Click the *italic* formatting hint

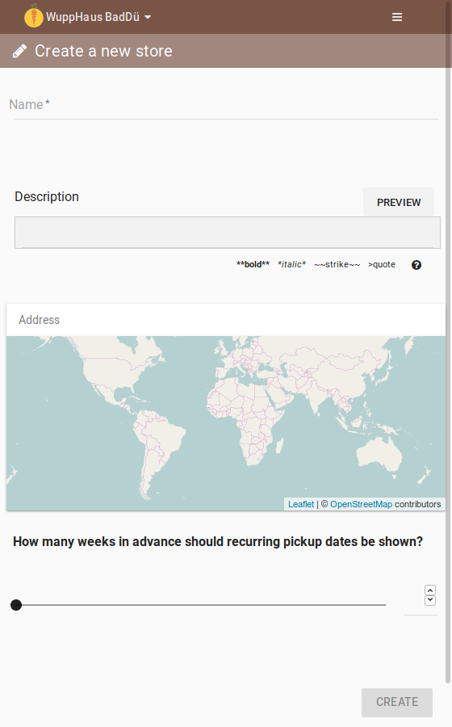(x=291, y=264)
